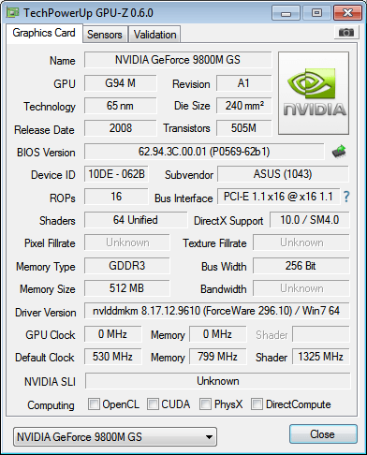Click the GPU-Z title bar app icon
367x455 pixels.
pos(13,12)
